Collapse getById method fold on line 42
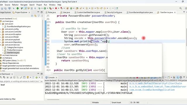The image size is (187, 105). tap(50, 70)
